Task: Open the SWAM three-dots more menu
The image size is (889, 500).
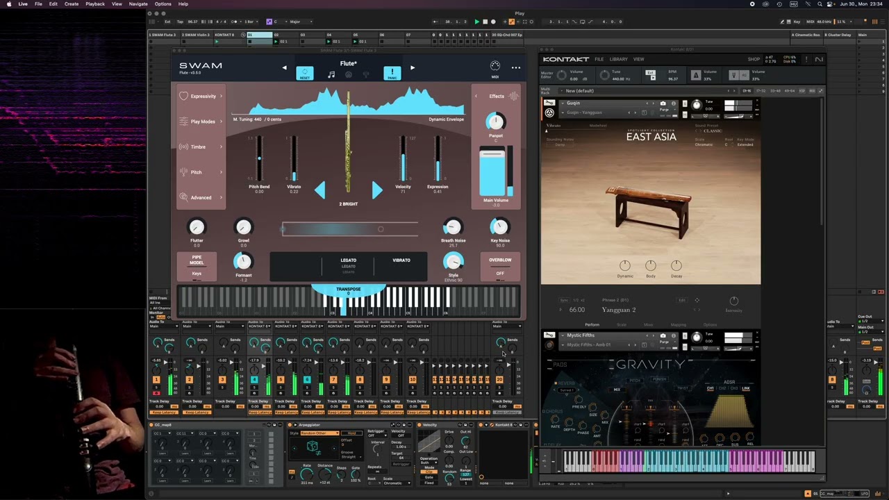Action: [516, 67]
